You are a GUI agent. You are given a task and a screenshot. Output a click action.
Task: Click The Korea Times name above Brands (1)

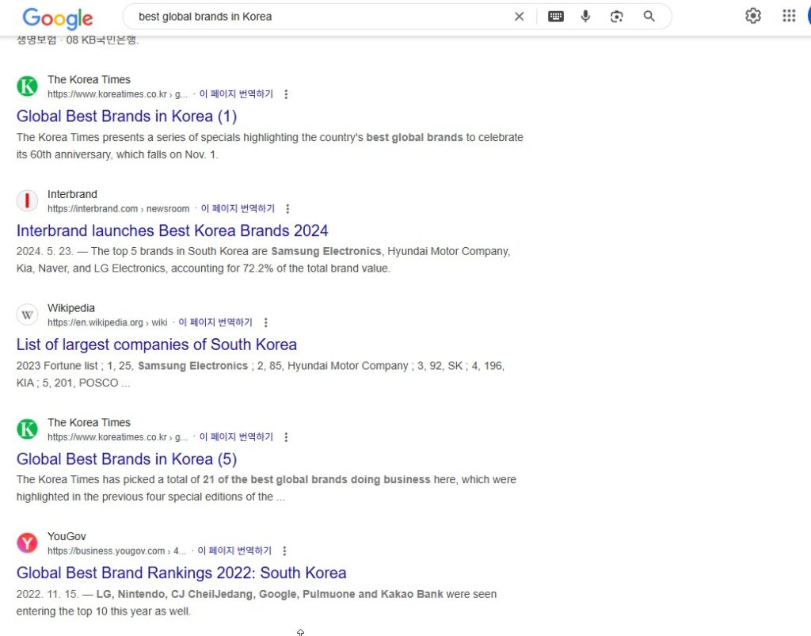click(x=89, y=80)
